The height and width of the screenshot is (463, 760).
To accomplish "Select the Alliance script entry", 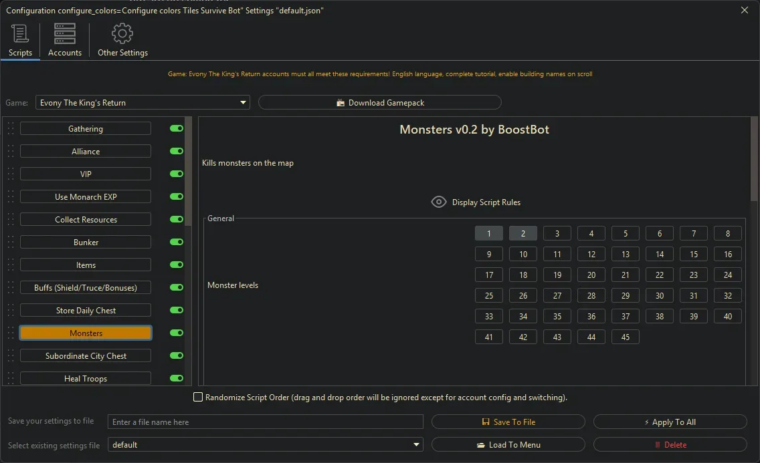I will click(x=86, y=152).
